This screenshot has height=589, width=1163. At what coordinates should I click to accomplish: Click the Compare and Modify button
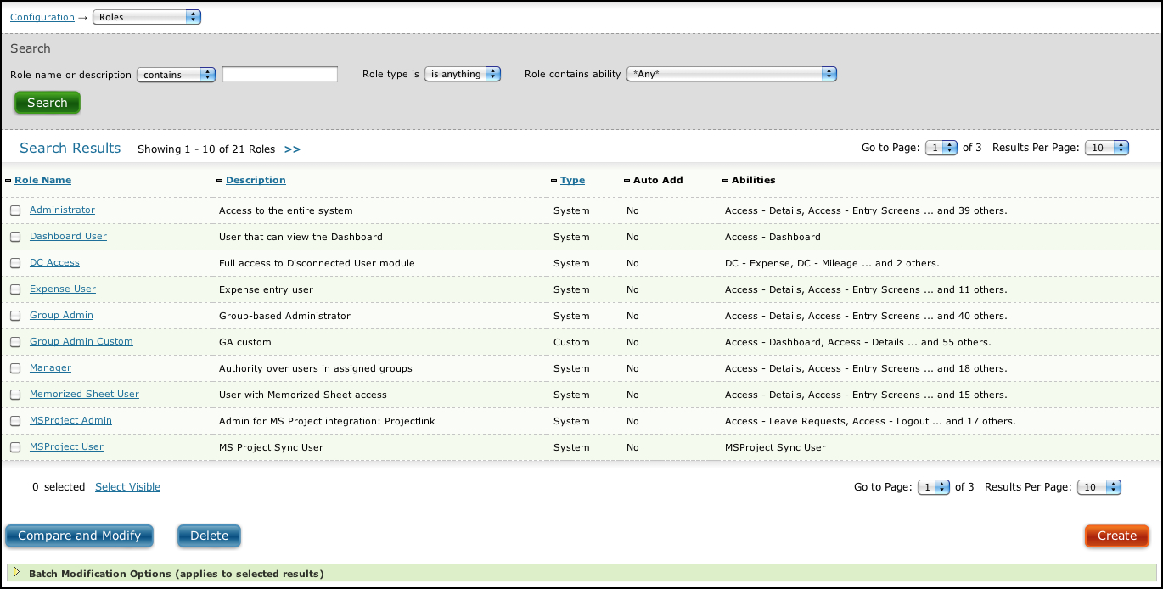click(x=79, y=536)
